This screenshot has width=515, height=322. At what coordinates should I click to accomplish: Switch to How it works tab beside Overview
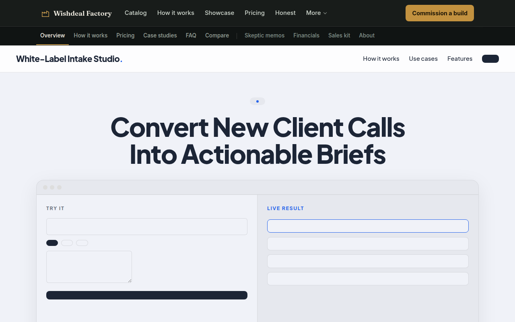(x=91, y=35)
